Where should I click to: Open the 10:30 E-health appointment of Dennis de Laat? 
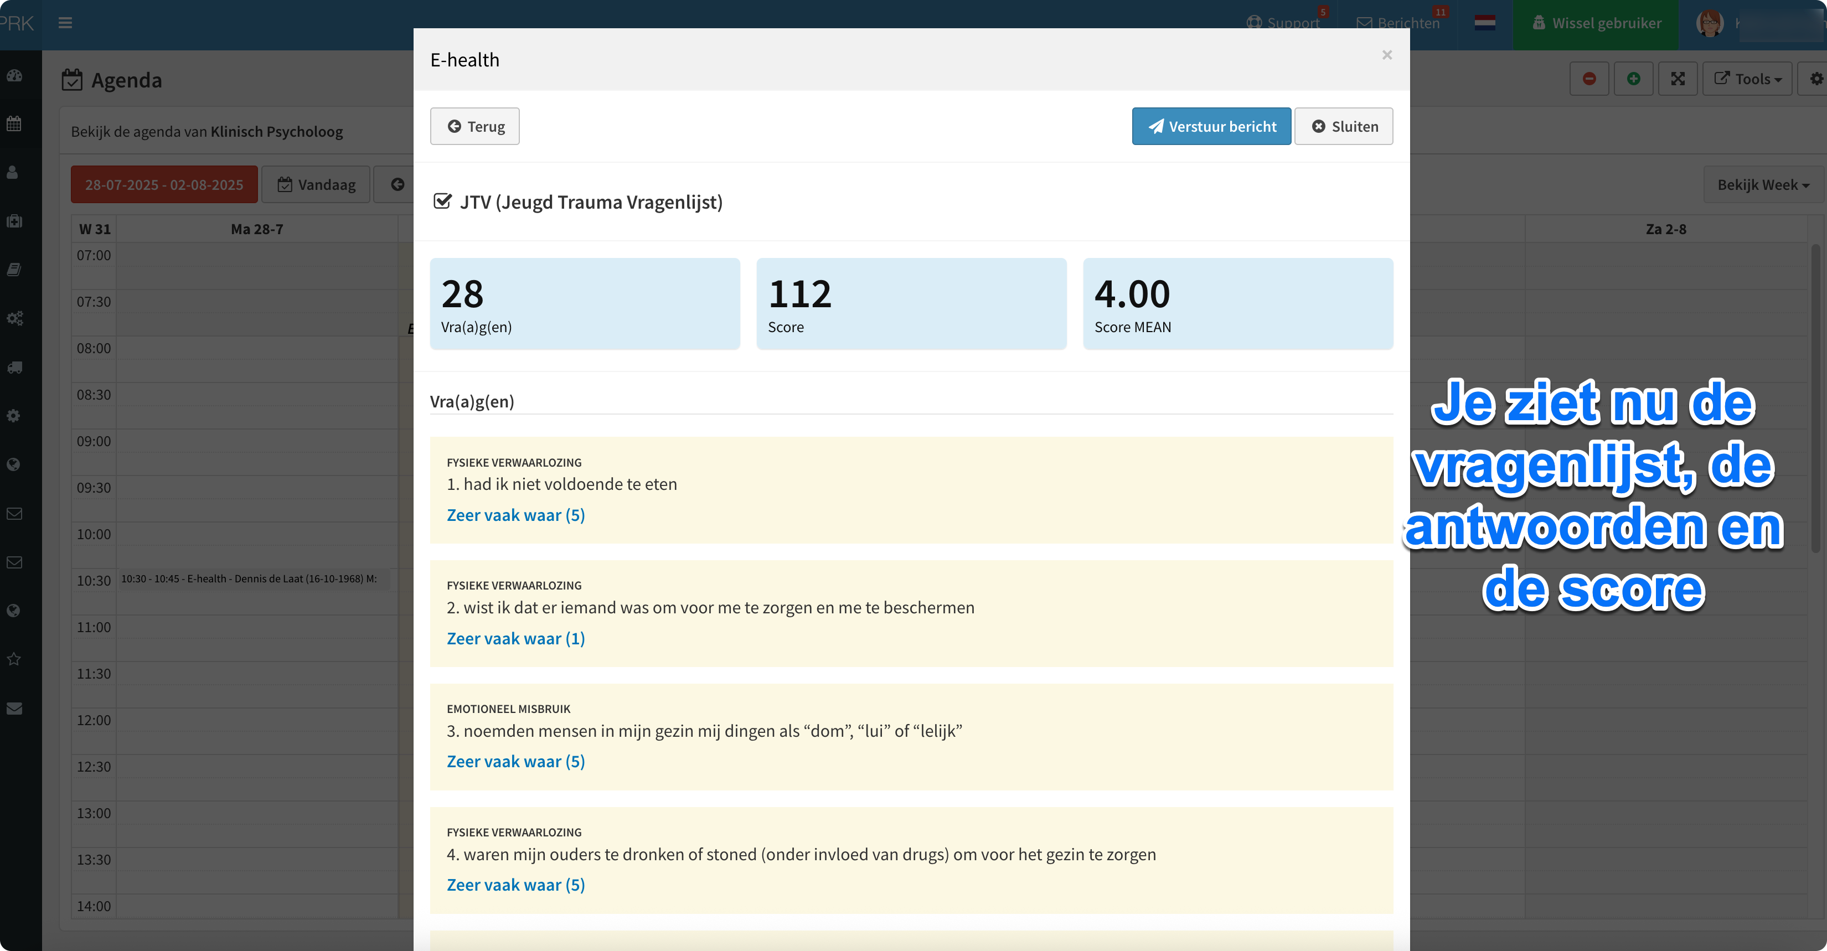(254, 580)
